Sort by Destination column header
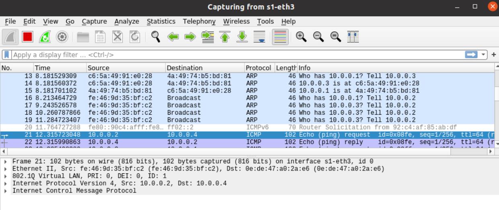Screen dimensions: 499x210 click(205, 68)
